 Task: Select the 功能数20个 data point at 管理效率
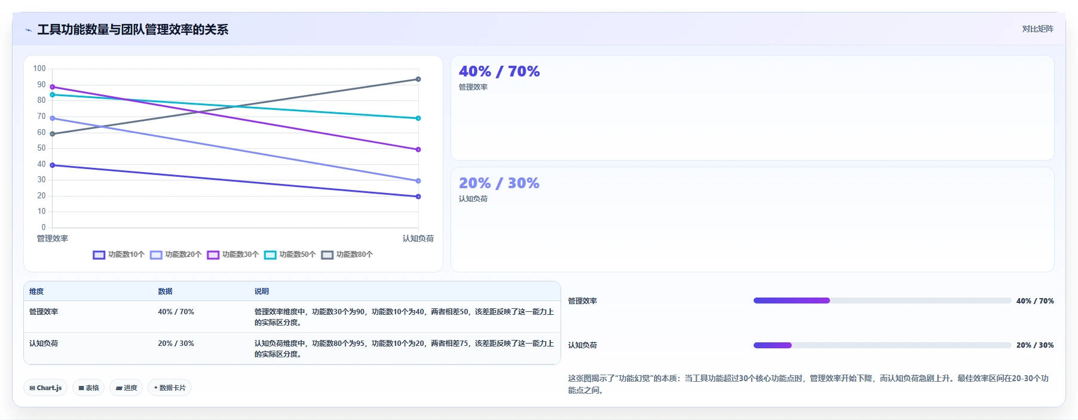53,118
